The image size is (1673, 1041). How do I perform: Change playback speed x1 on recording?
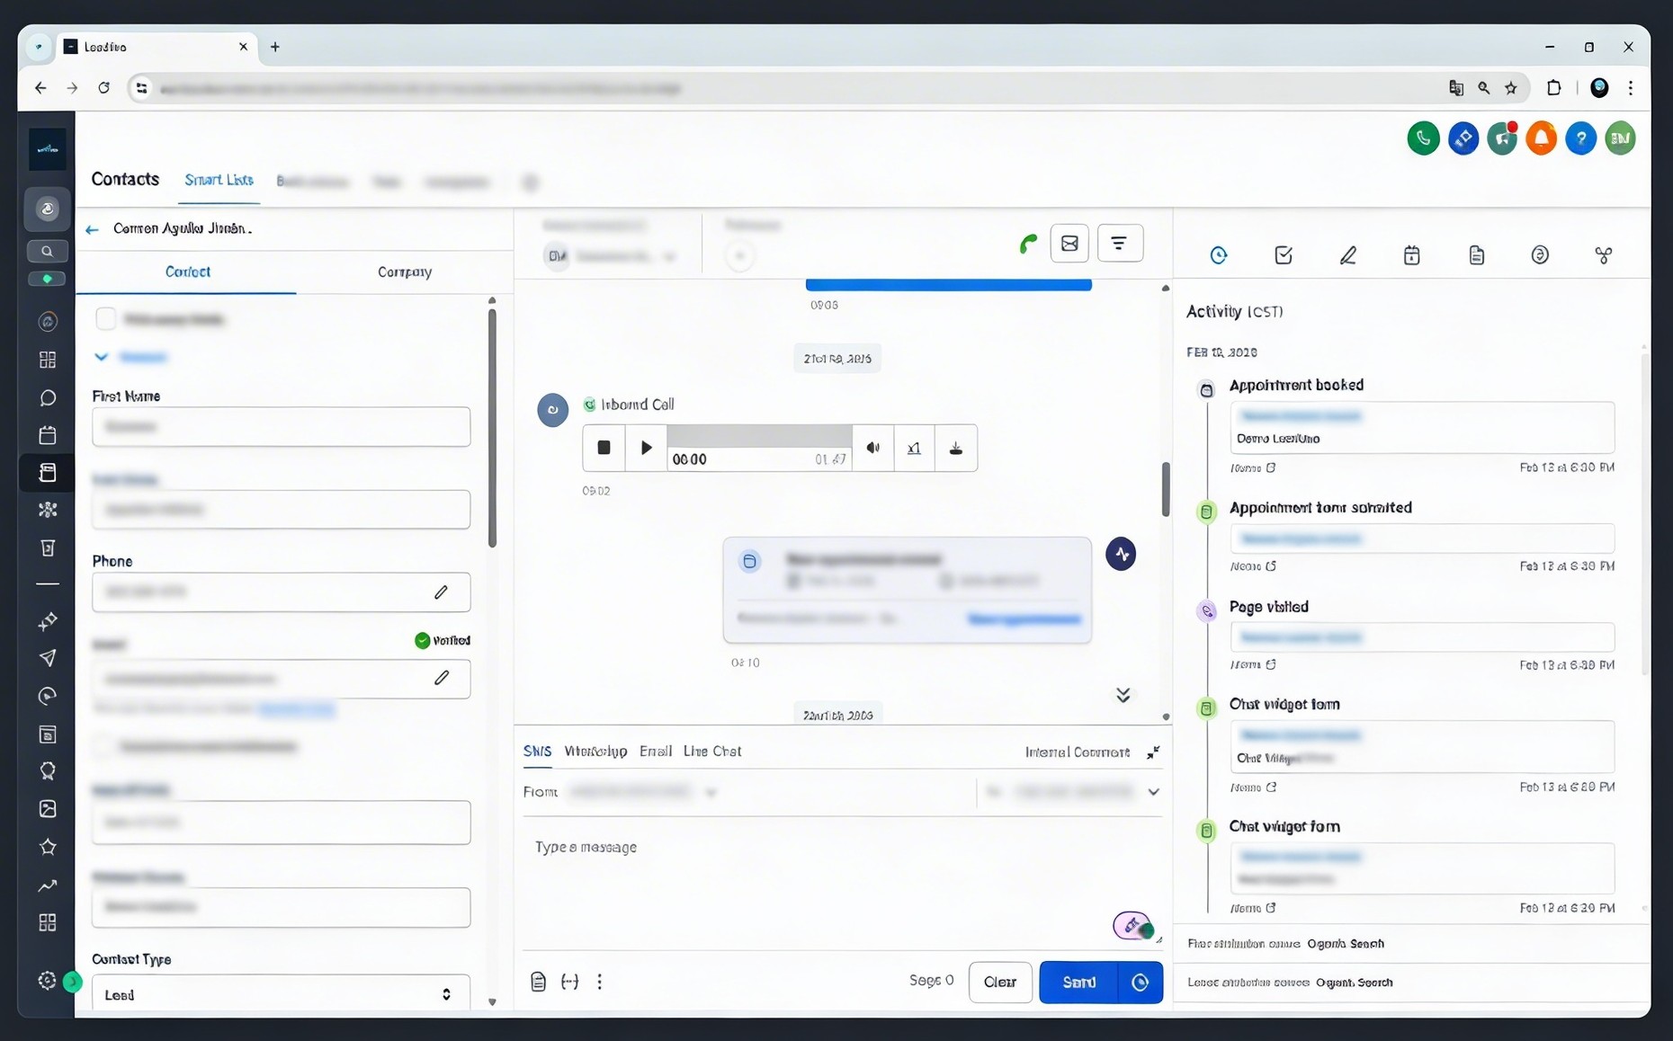[x=915, y=448]
